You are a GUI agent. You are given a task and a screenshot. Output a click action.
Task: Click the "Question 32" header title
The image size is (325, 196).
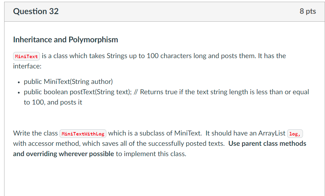pos(36,11)
